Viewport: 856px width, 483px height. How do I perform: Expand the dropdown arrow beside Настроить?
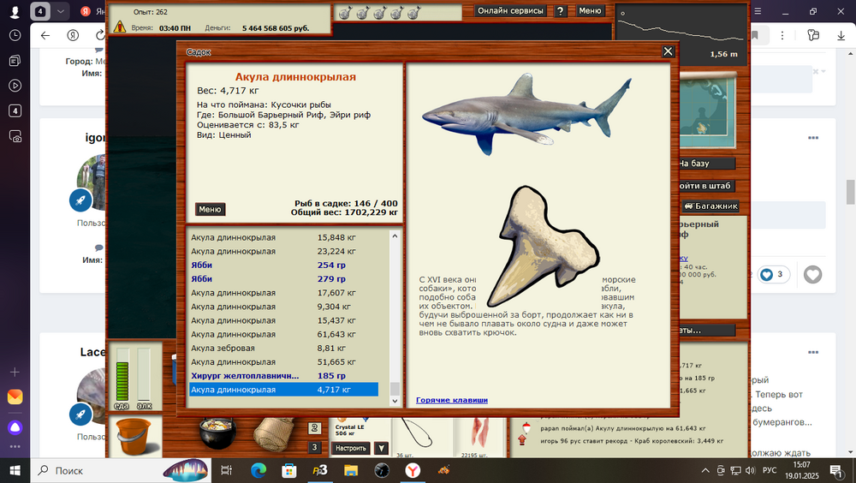tap(381, 448)
